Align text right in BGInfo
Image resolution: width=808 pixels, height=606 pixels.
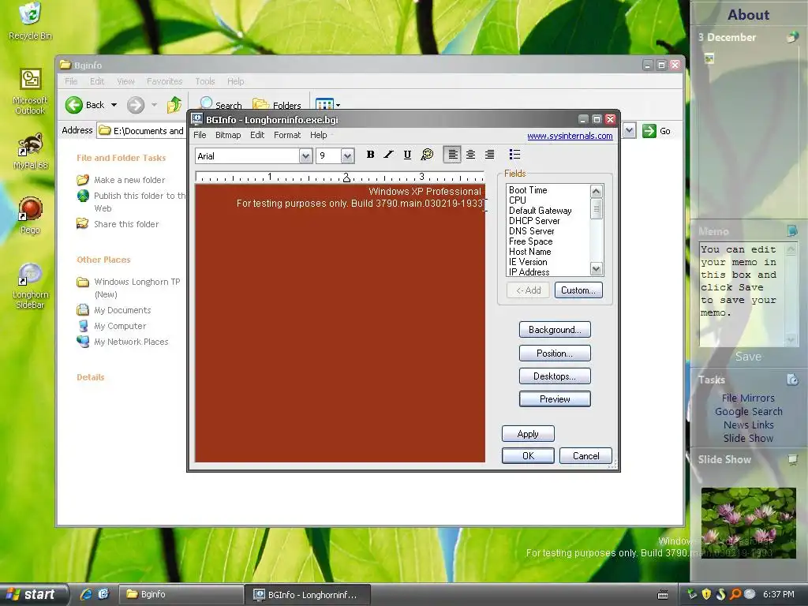click(489, 155)
